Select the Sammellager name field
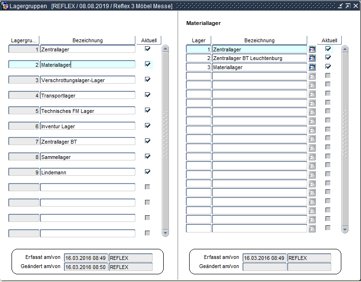 click(x=87, y=157)
